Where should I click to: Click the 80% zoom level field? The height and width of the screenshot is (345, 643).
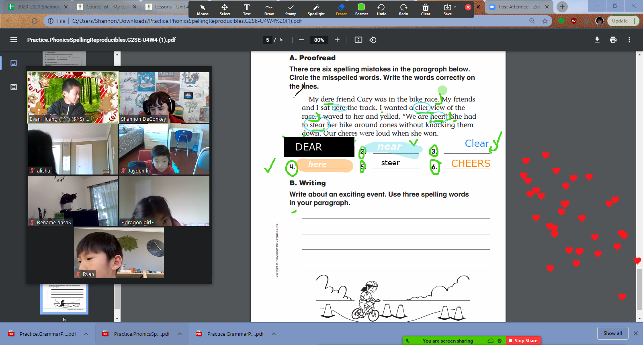coord(319,40)
